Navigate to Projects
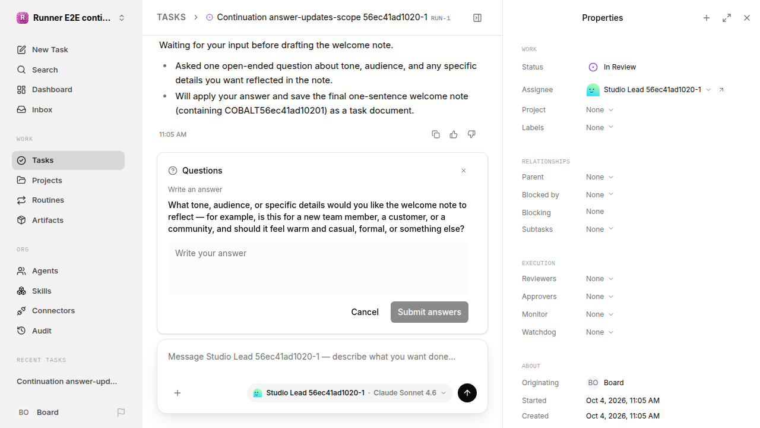Image resolution: width=760 pixels, height=428 pixels. (x=68, y=181)
